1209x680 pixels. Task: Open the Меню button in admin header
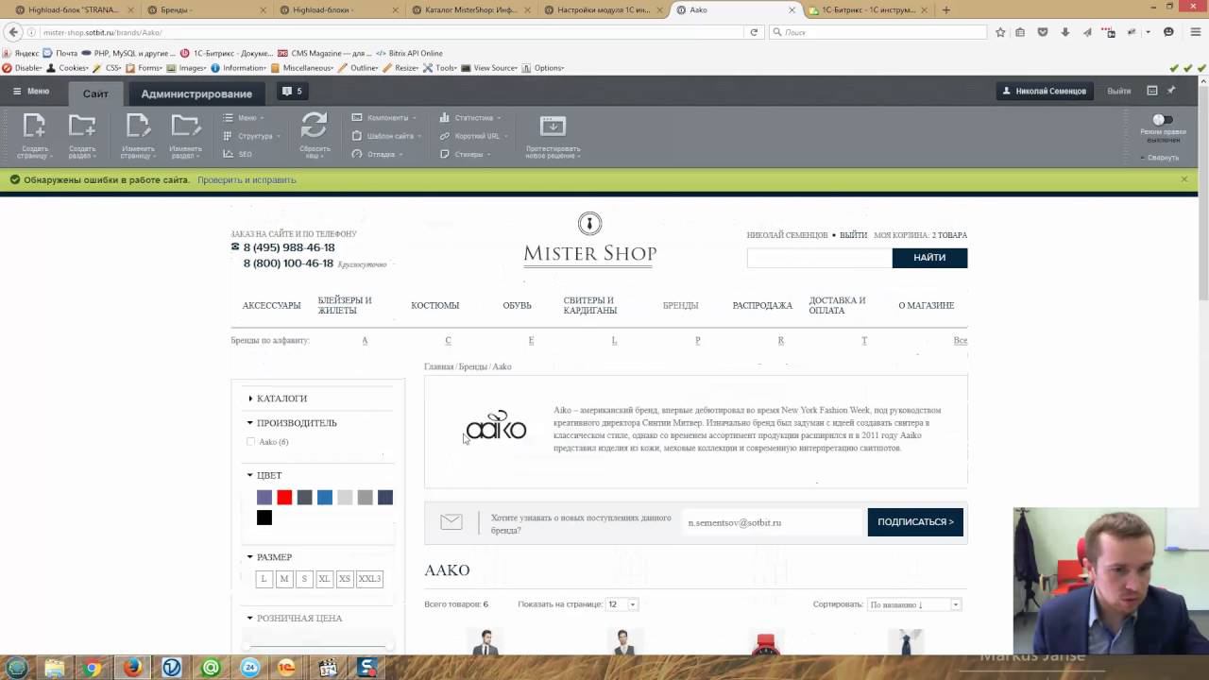click(31, 92)
